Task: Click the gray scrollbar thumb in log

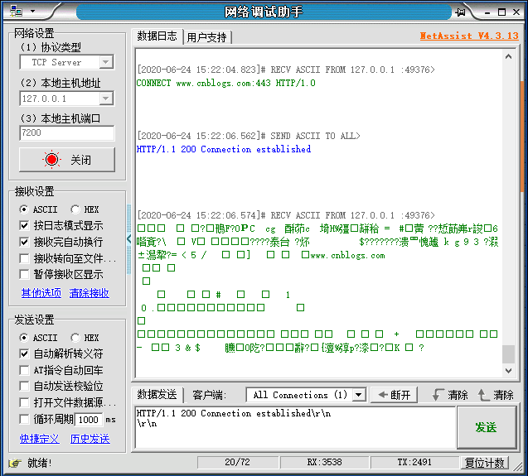Action: 508,354
